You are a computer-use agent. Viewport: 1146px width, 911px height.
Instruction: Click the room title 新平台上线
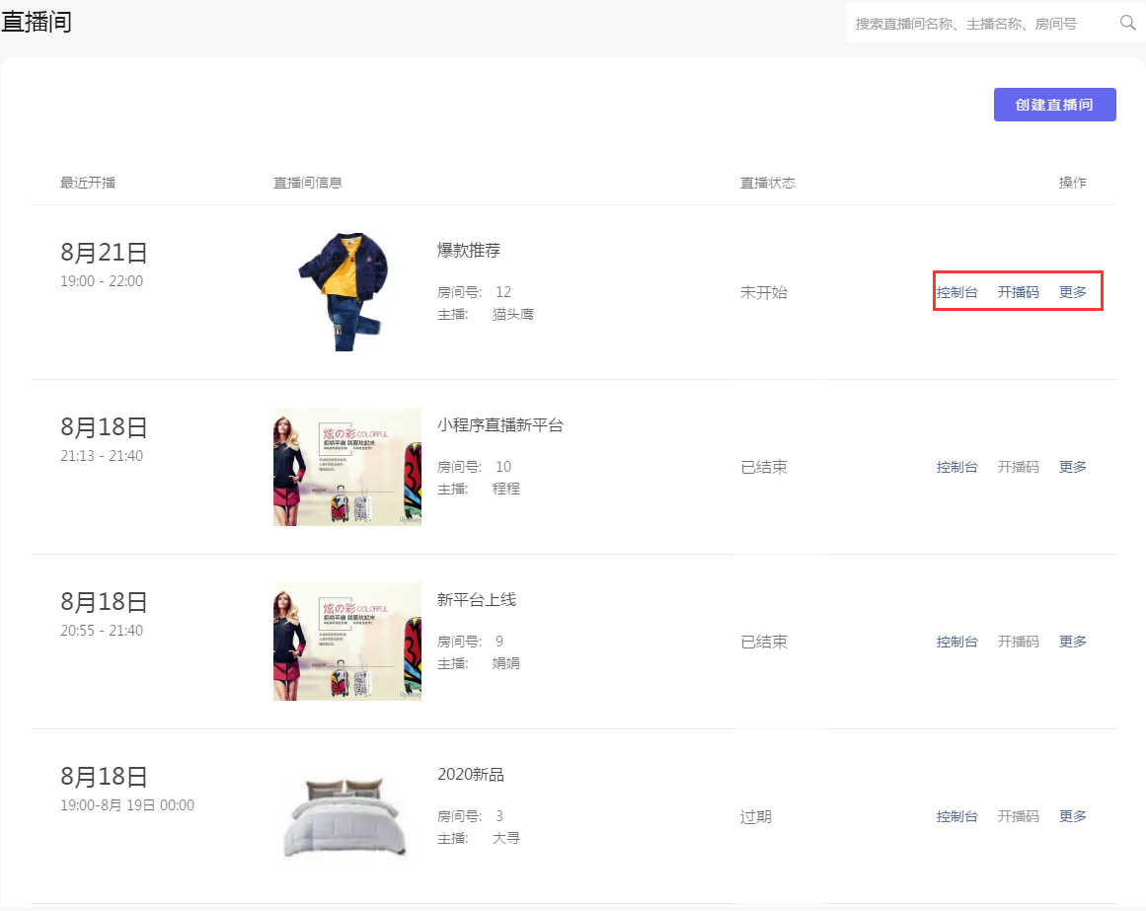[477, 600]
